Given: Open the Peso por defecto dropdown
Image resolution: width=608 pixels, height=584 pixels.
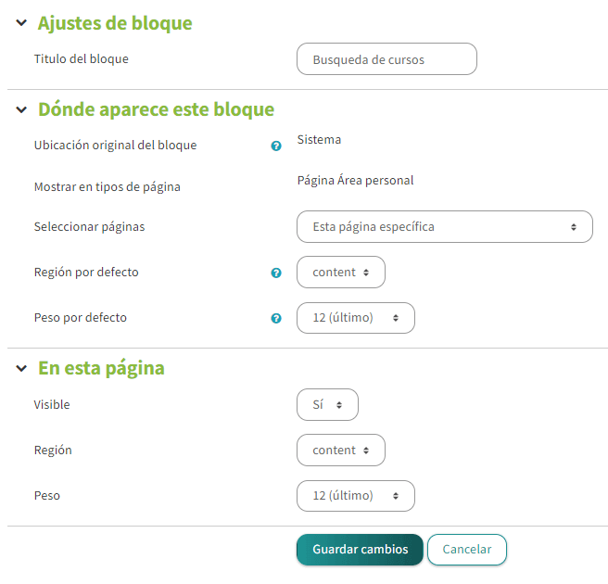Looking at the screenshot, I should (356, 318).
